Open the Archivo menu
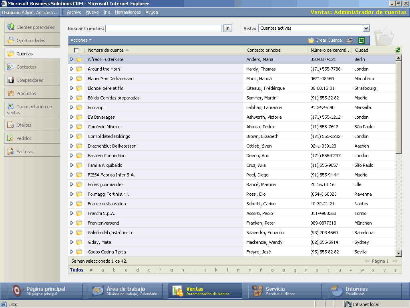Screen dimensions: 410x308 pyautogui.click(x=74, y=12)
